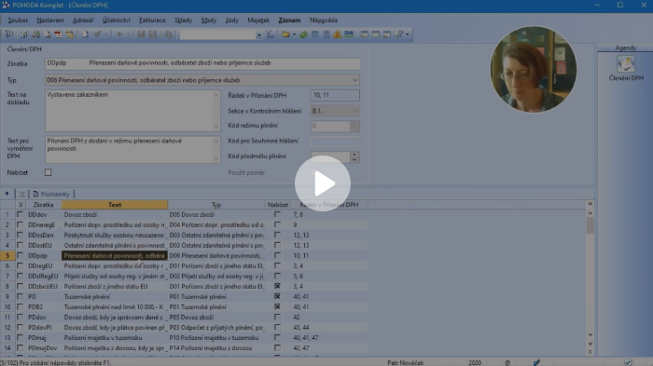This screenshot has width=653, height=366.
Task: Click the help question mark toolbar icon
Action: [399, 34]
